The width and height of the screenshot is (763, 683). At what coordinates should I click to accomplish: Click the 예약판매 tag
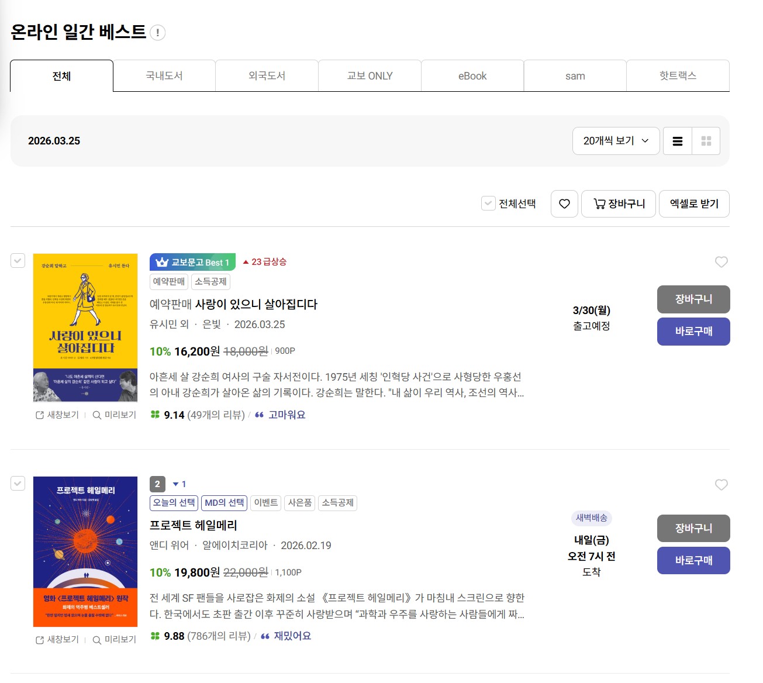[169, 282]
